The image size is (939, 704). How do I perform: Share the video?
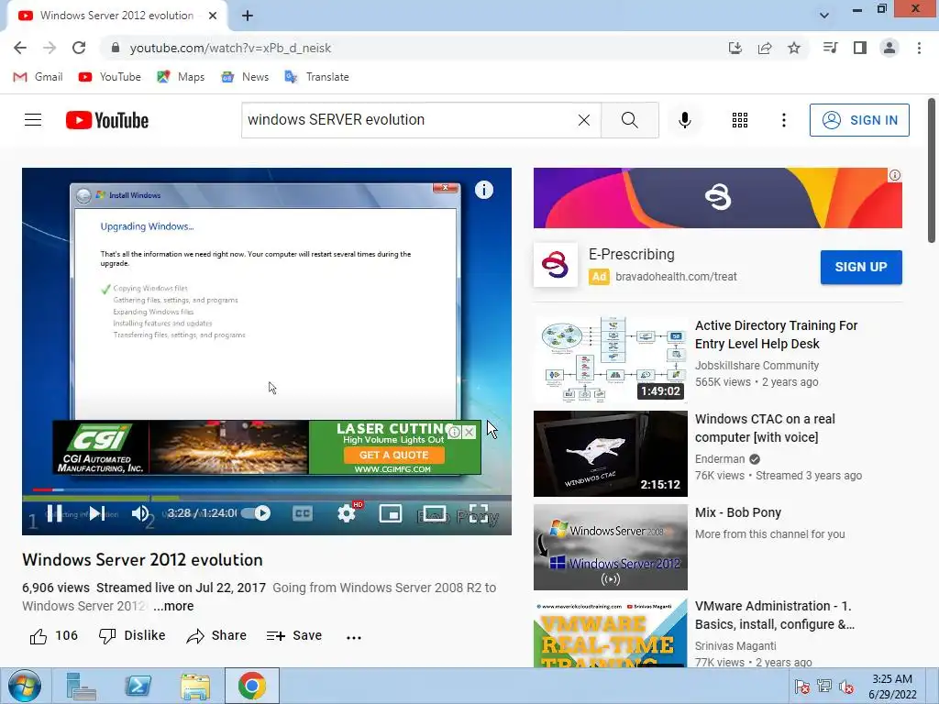tap(216, 636)
